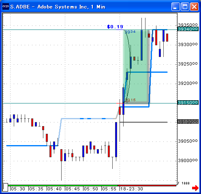Image resolution: width=201 pixels, height=194 pixels.
Task: Close the Adobe Systems chart window
Action: 194,6
